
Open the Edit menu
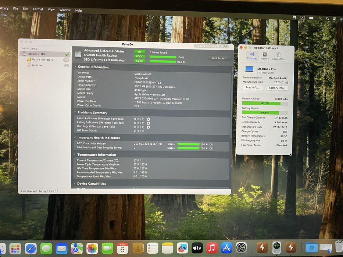pos(26,9)
